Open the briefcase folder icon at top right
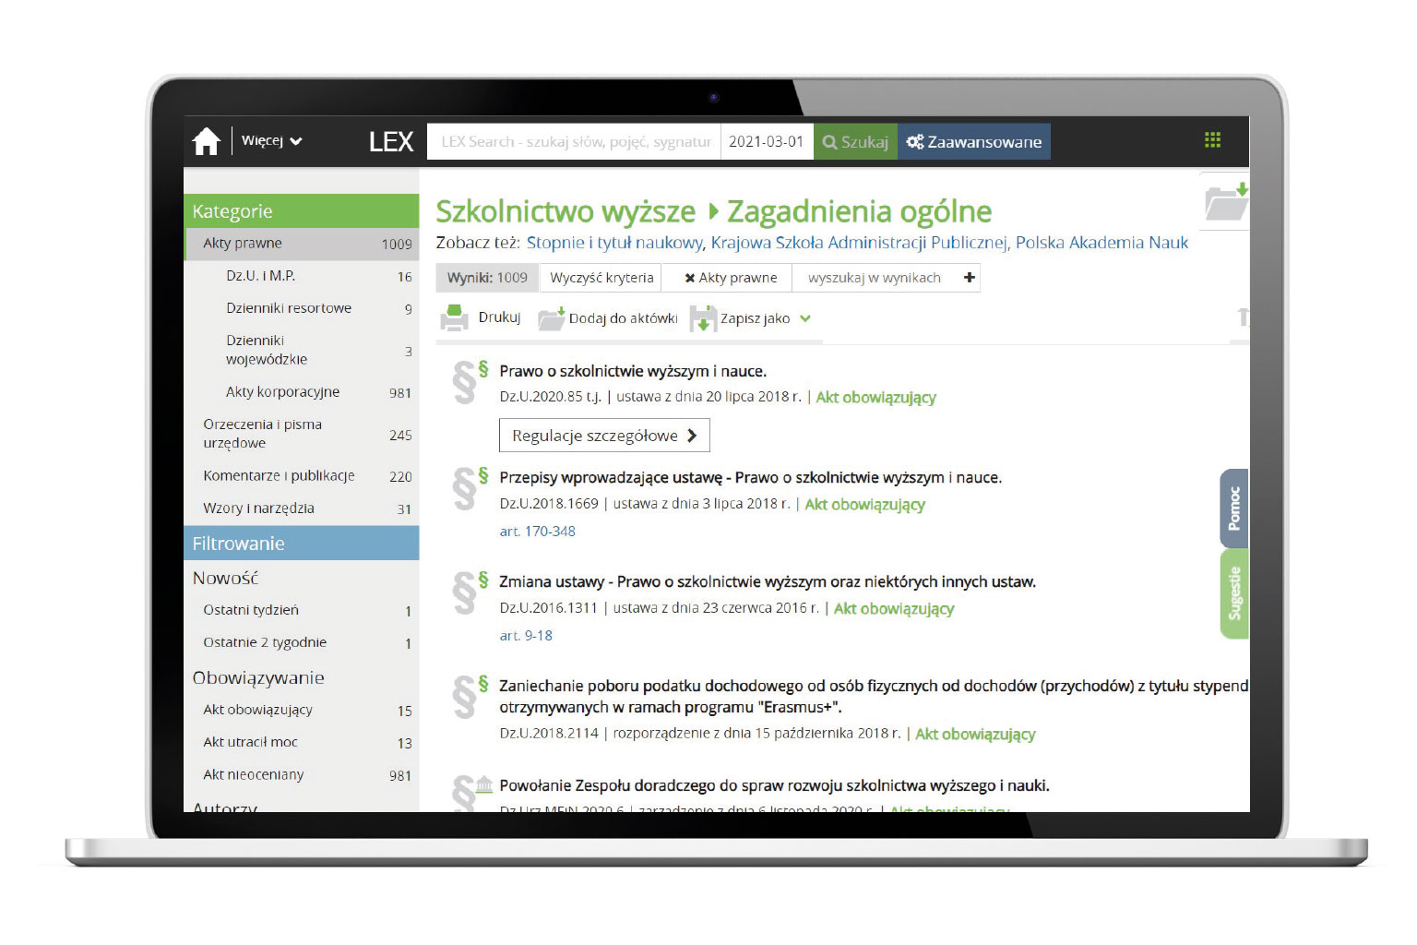This screenshot has height=945, width=1417. [1225, 202]
